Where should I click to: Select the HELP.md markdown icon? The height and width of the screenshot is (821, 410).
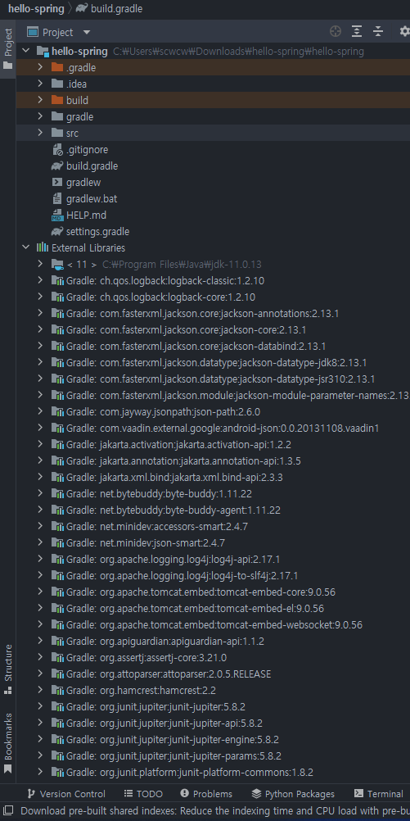[x=57, y=215]
